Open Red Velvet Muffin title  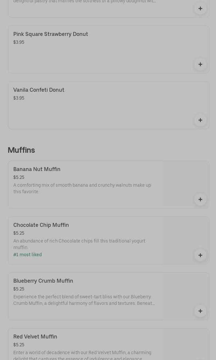click(x=35, y=337)
